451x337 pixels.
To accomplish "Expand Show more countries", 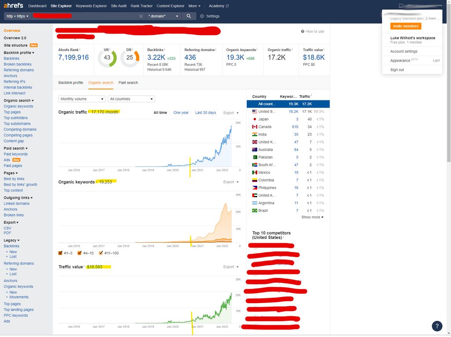I will coord(312,217).
